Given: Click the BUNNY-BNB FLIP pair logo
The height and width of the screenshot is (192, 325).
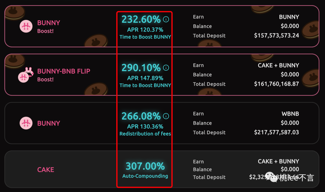Looking at the screenshot, I should point(26,75).
